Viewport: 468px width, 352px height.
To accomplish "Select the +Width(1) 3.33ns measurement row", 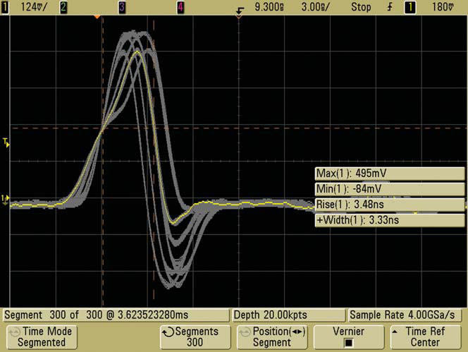I will pyautogui.click(x=388, y=220).
